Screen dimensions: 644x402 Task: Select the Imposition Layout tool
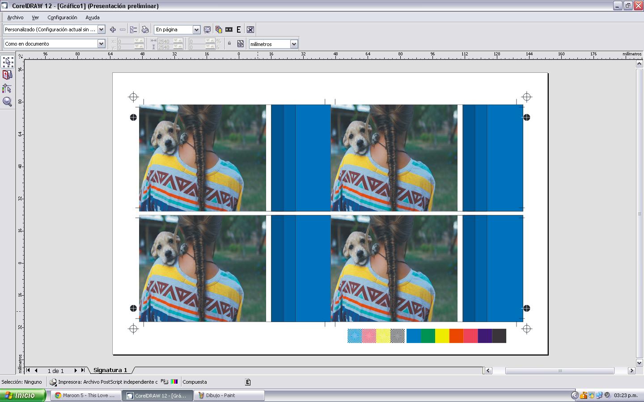pos(7,75)
